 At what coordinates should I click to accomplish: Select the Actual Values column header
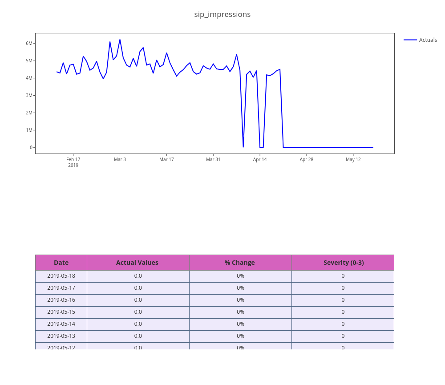coord(138,263)
